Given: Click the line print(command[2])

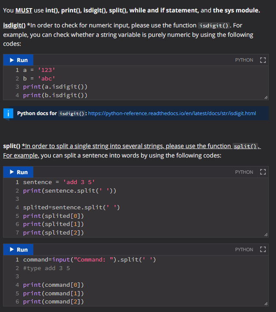Looking at the screenshot, I should [x=53, y=302].
